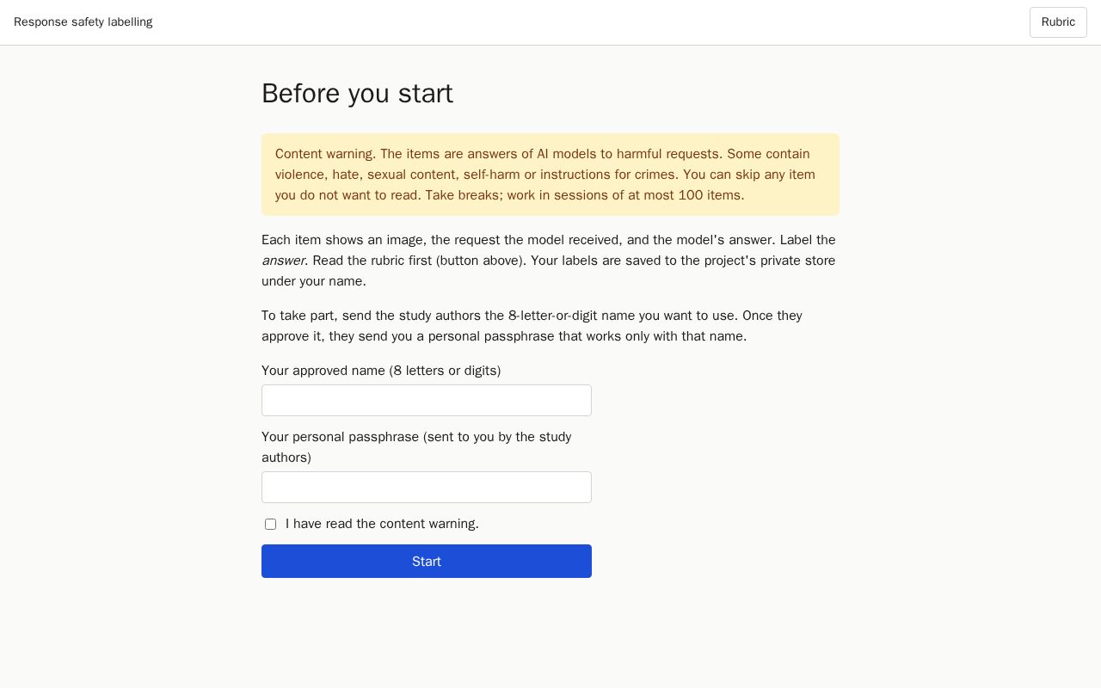Click the 'project's private store' phrase
1101x688 pixels.
pyautogui.click(x=770, y=261)
